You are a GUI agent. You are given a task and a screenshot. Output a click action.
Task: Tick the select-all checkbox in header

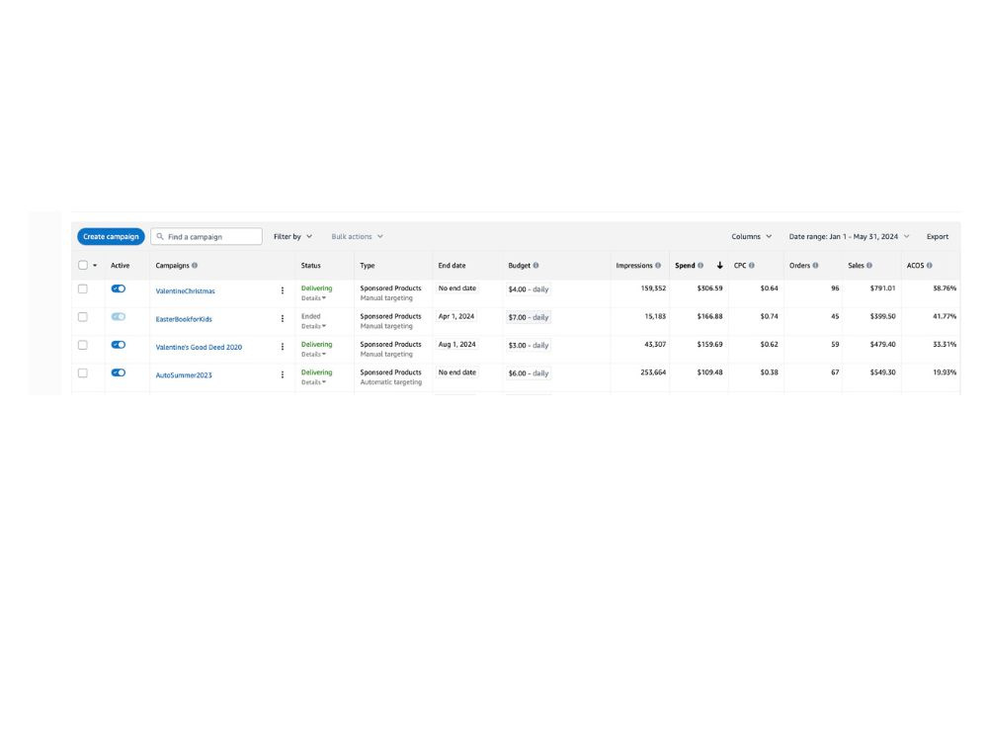(x=83, y=265)
